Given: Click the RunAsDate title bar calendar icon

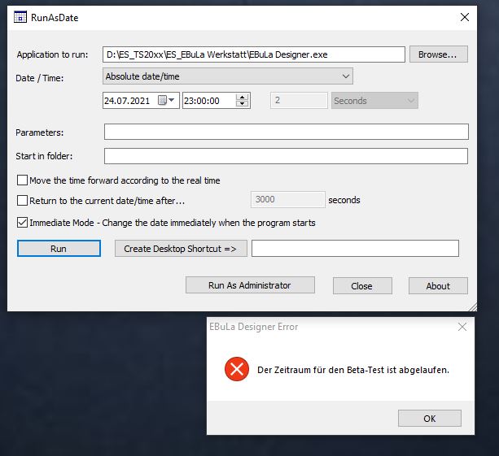Looking at the screenshot, I should 20,17.
